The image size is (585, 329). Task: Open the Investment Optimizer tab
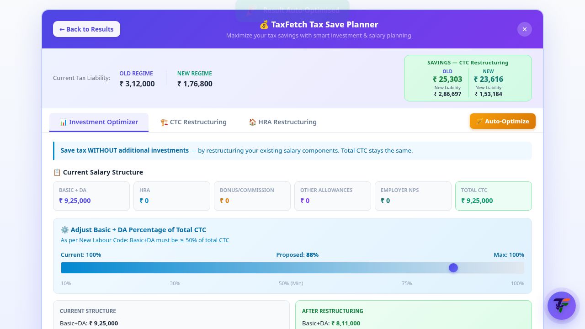coord(99,122)
